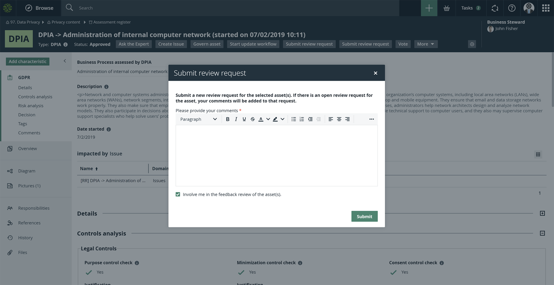This screenshot has height=285, width=554.
Task: Apply italic formatting in comments editor
Action: 236,119
